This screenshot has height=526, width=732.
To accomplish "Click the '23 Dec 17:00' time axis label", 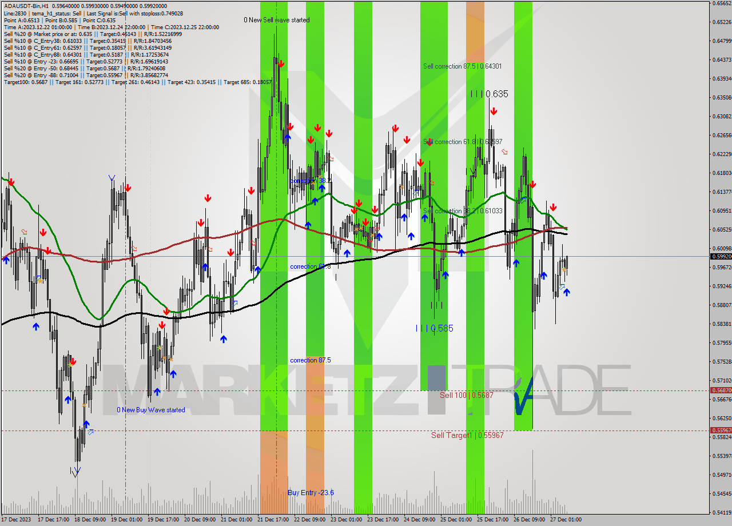I will [384, 520].
